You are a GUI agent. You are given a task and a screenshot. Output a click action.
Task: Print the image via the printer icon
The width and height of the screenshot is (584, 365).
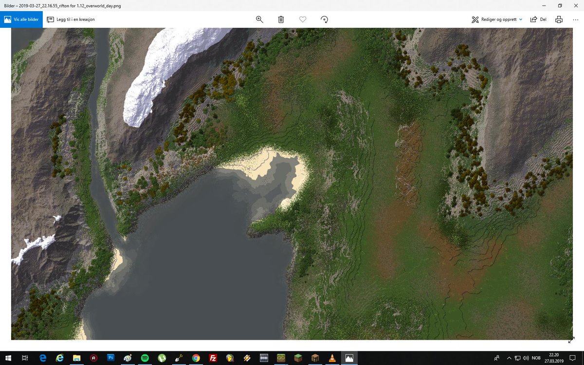click(559, 19)
